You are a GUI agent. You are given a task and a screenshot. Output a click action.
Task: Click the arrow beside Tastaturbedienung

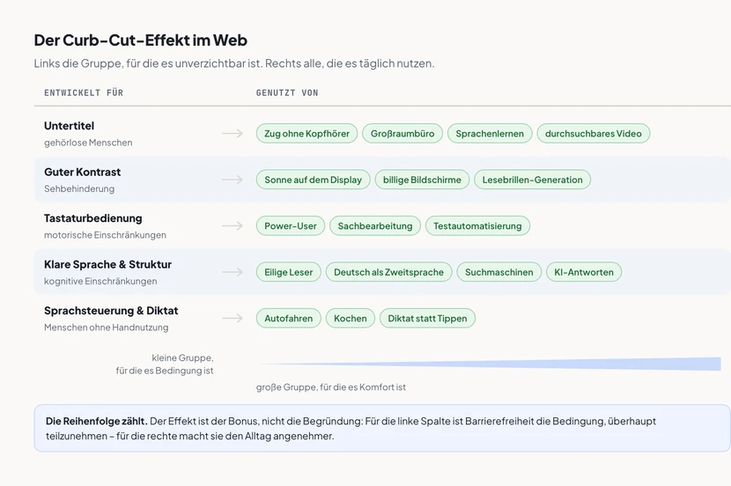click(x=233, y=225)
